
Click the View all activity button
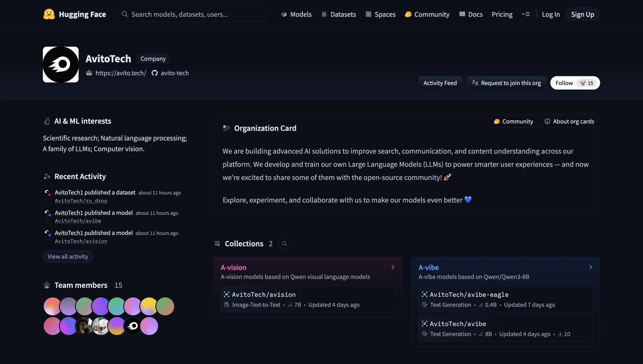pyautogui.click(x=68, y=257)
